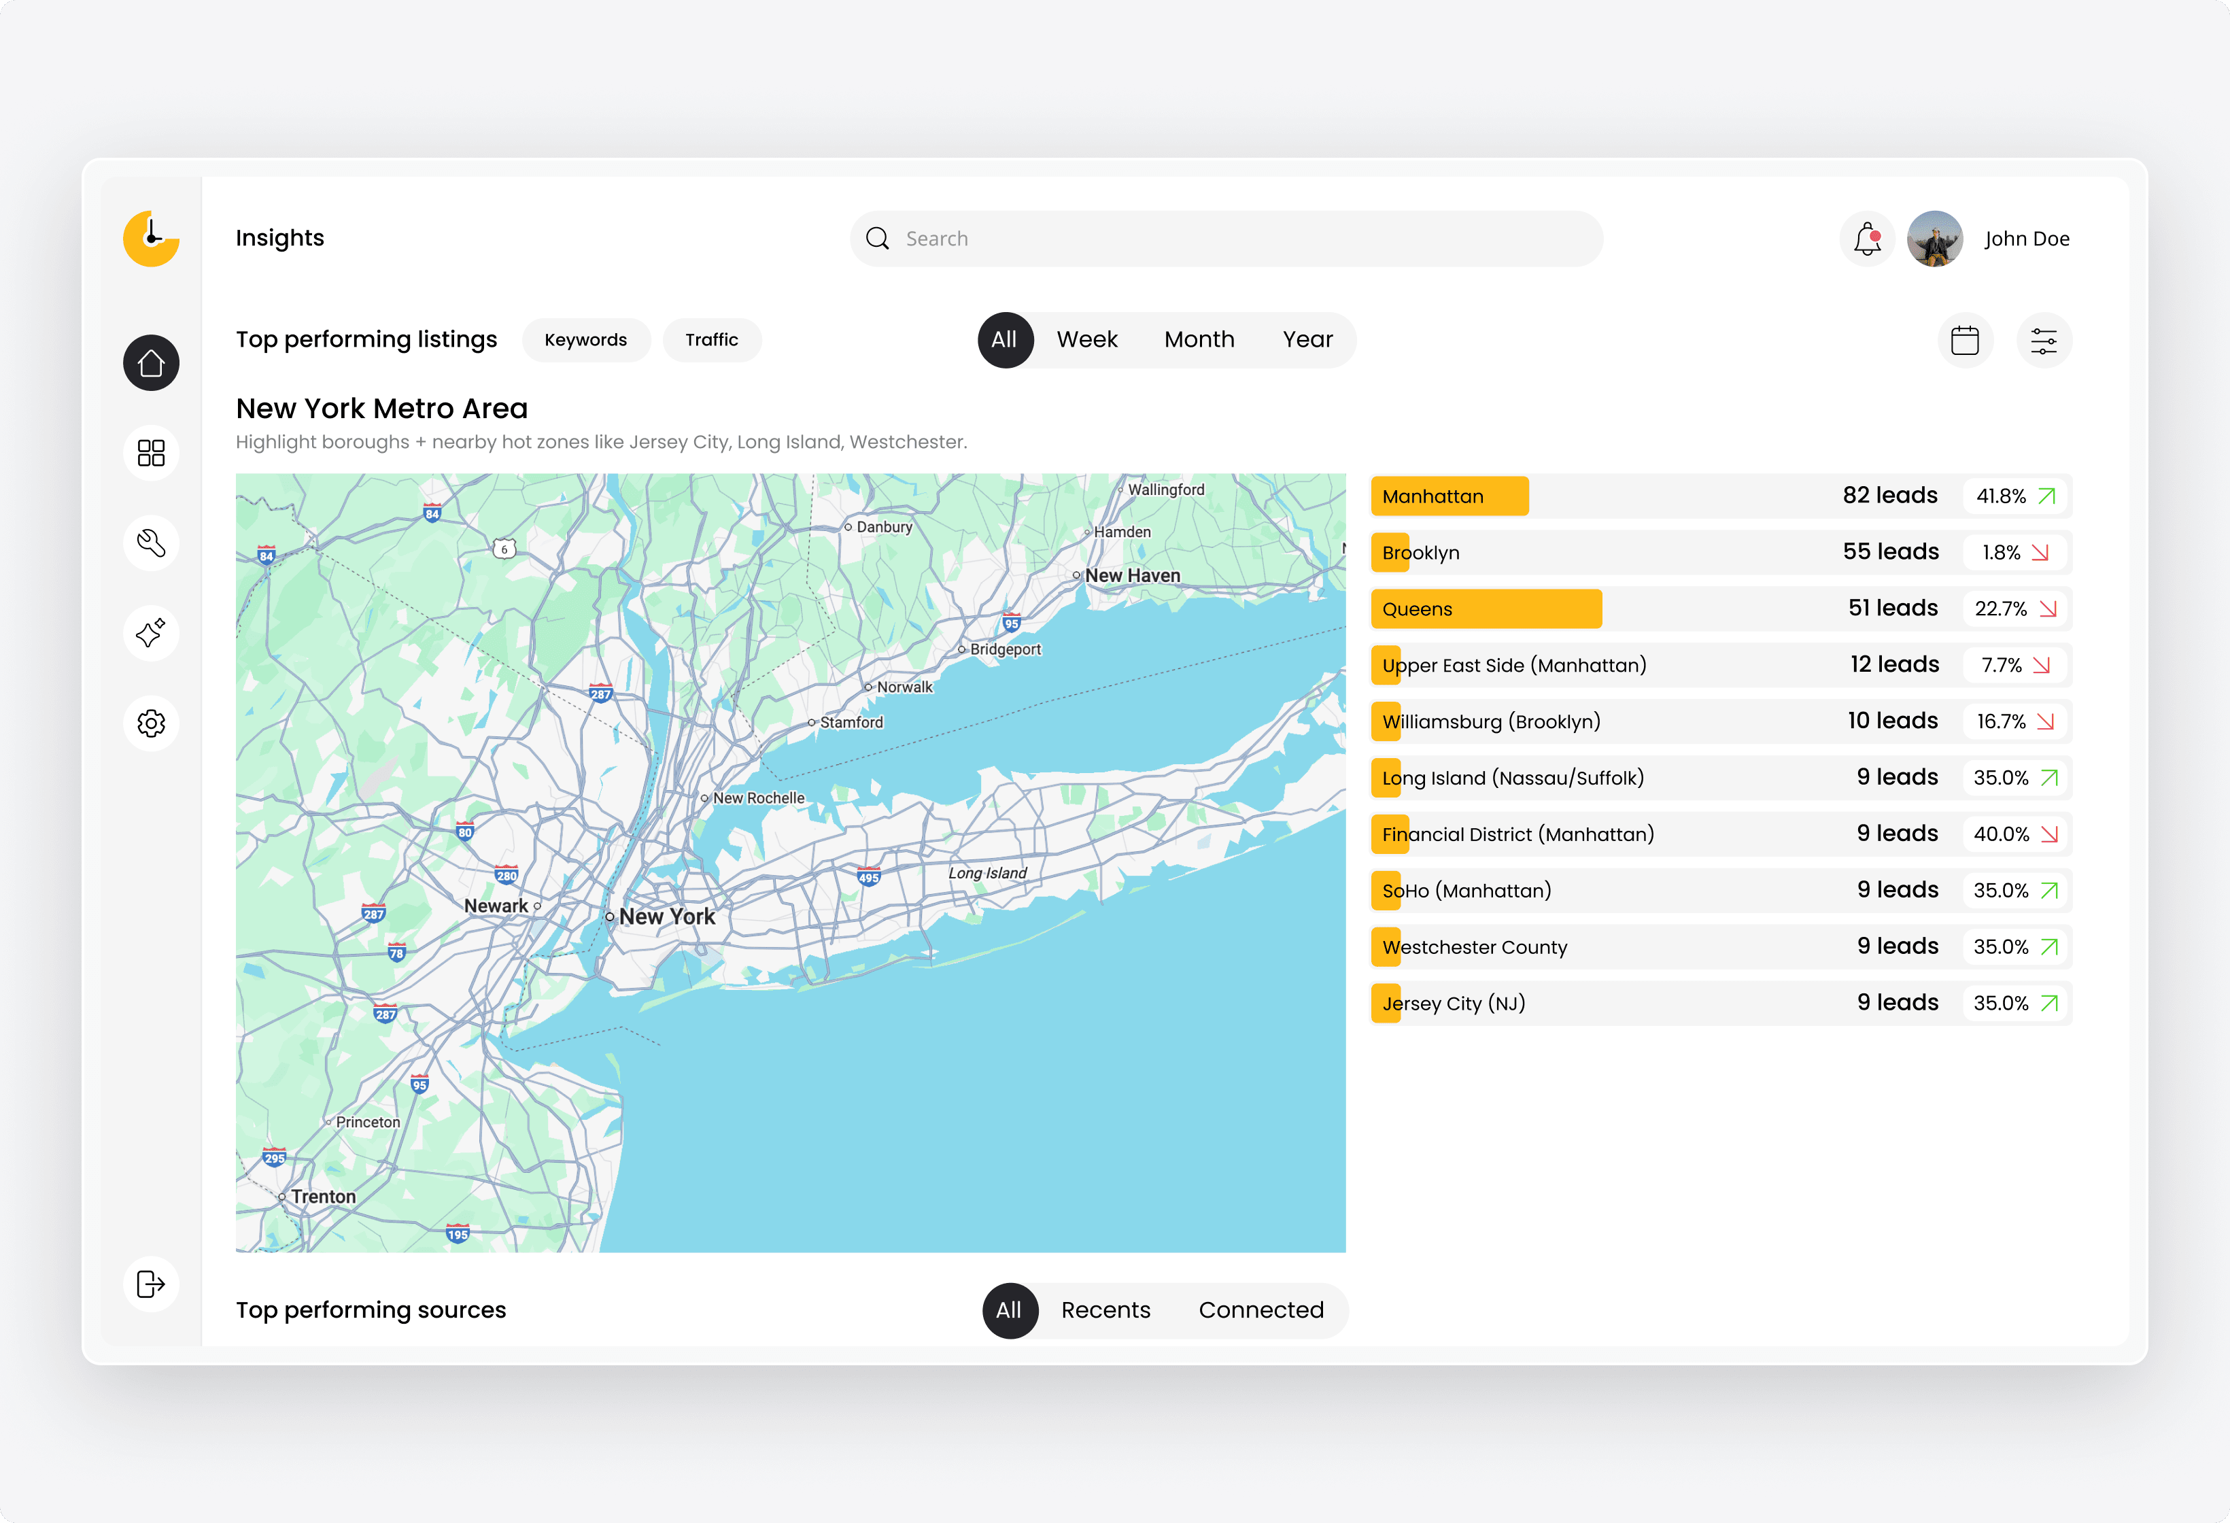Image resolution: width=2230 pixels, height=1523 pixels.
Task: Select the Traffic chip
Action: pyautogui.click(x=712, y=340)
